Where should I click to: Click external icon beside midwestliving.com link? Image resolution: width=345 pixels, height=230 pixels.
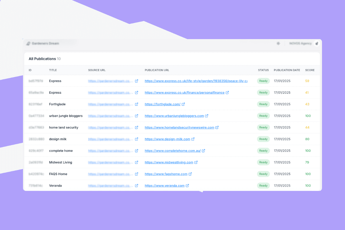(x=196, y=162)
